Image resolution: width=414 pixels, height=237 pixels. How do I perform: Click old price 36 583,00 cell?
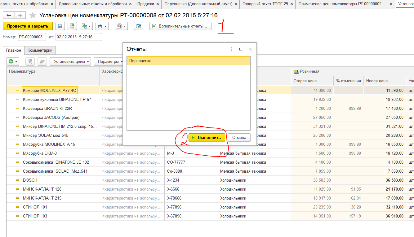312,180
